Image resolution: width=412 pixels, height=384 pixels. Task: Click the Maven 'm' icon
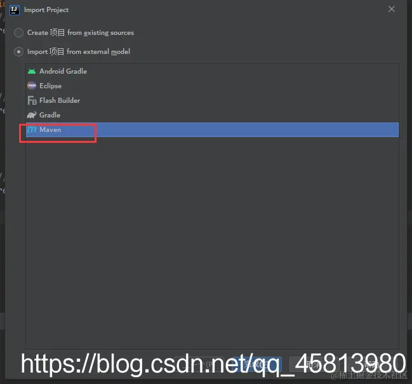(32, 129)
